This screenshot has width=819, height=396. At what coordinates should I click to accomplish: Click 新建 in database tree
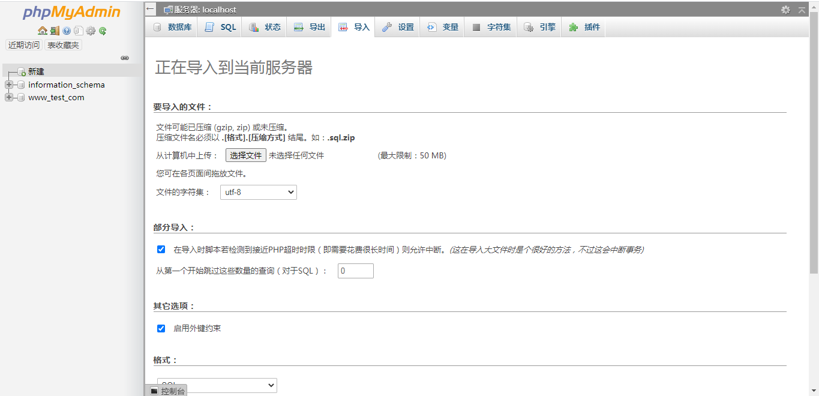(36, 72)
